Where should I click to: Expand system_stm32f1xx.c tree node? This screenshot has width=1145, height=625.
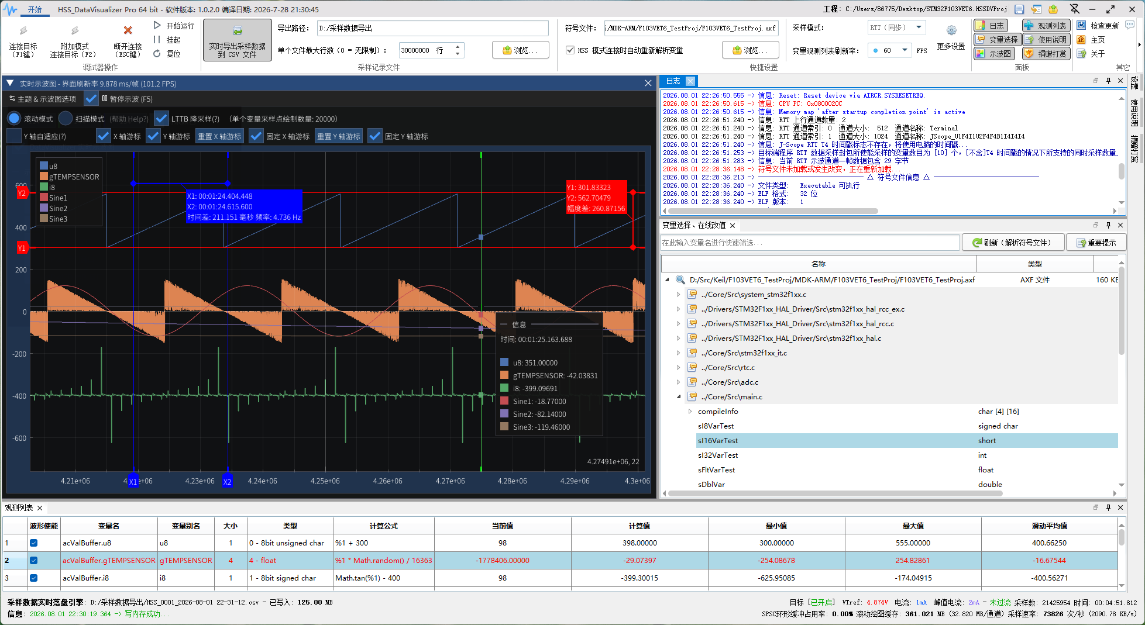[679, 294]
